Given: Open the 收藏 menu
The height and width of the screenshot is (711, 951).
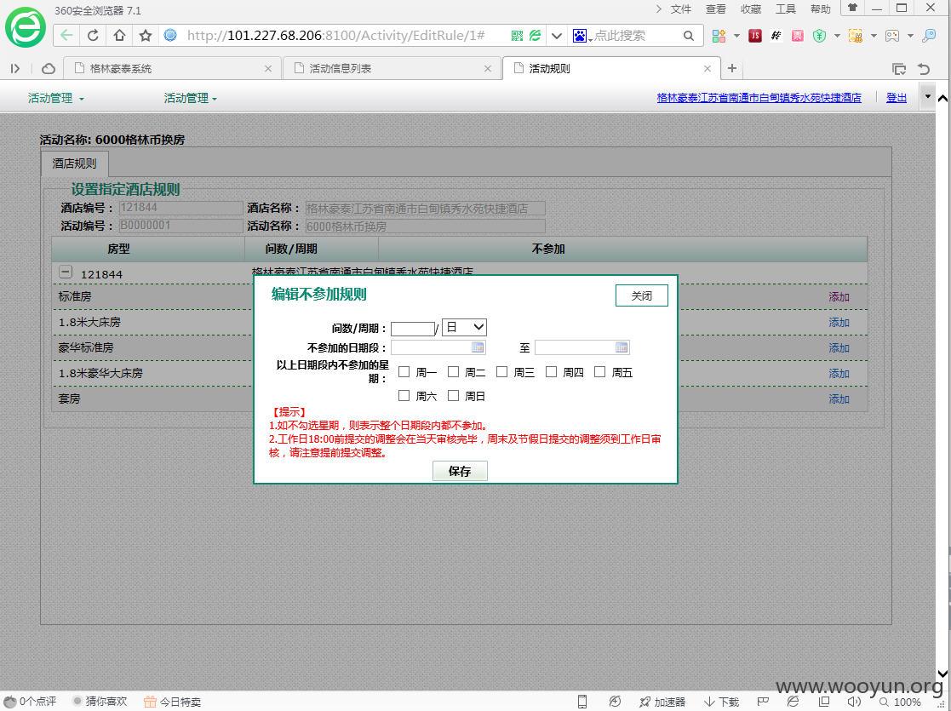Looking at the screenshot, I should 751,9.
